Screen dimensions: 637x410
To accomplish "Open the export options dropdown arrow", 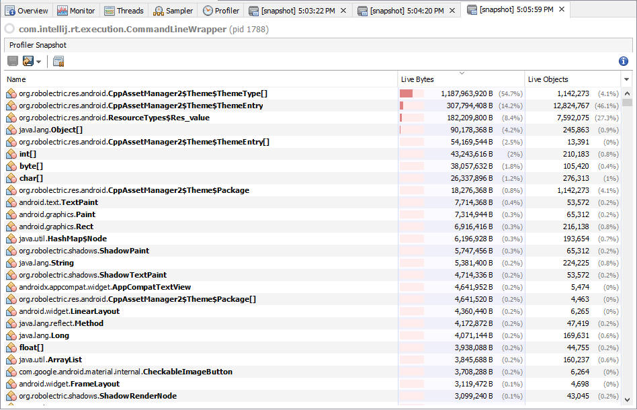I will point(38,61).
